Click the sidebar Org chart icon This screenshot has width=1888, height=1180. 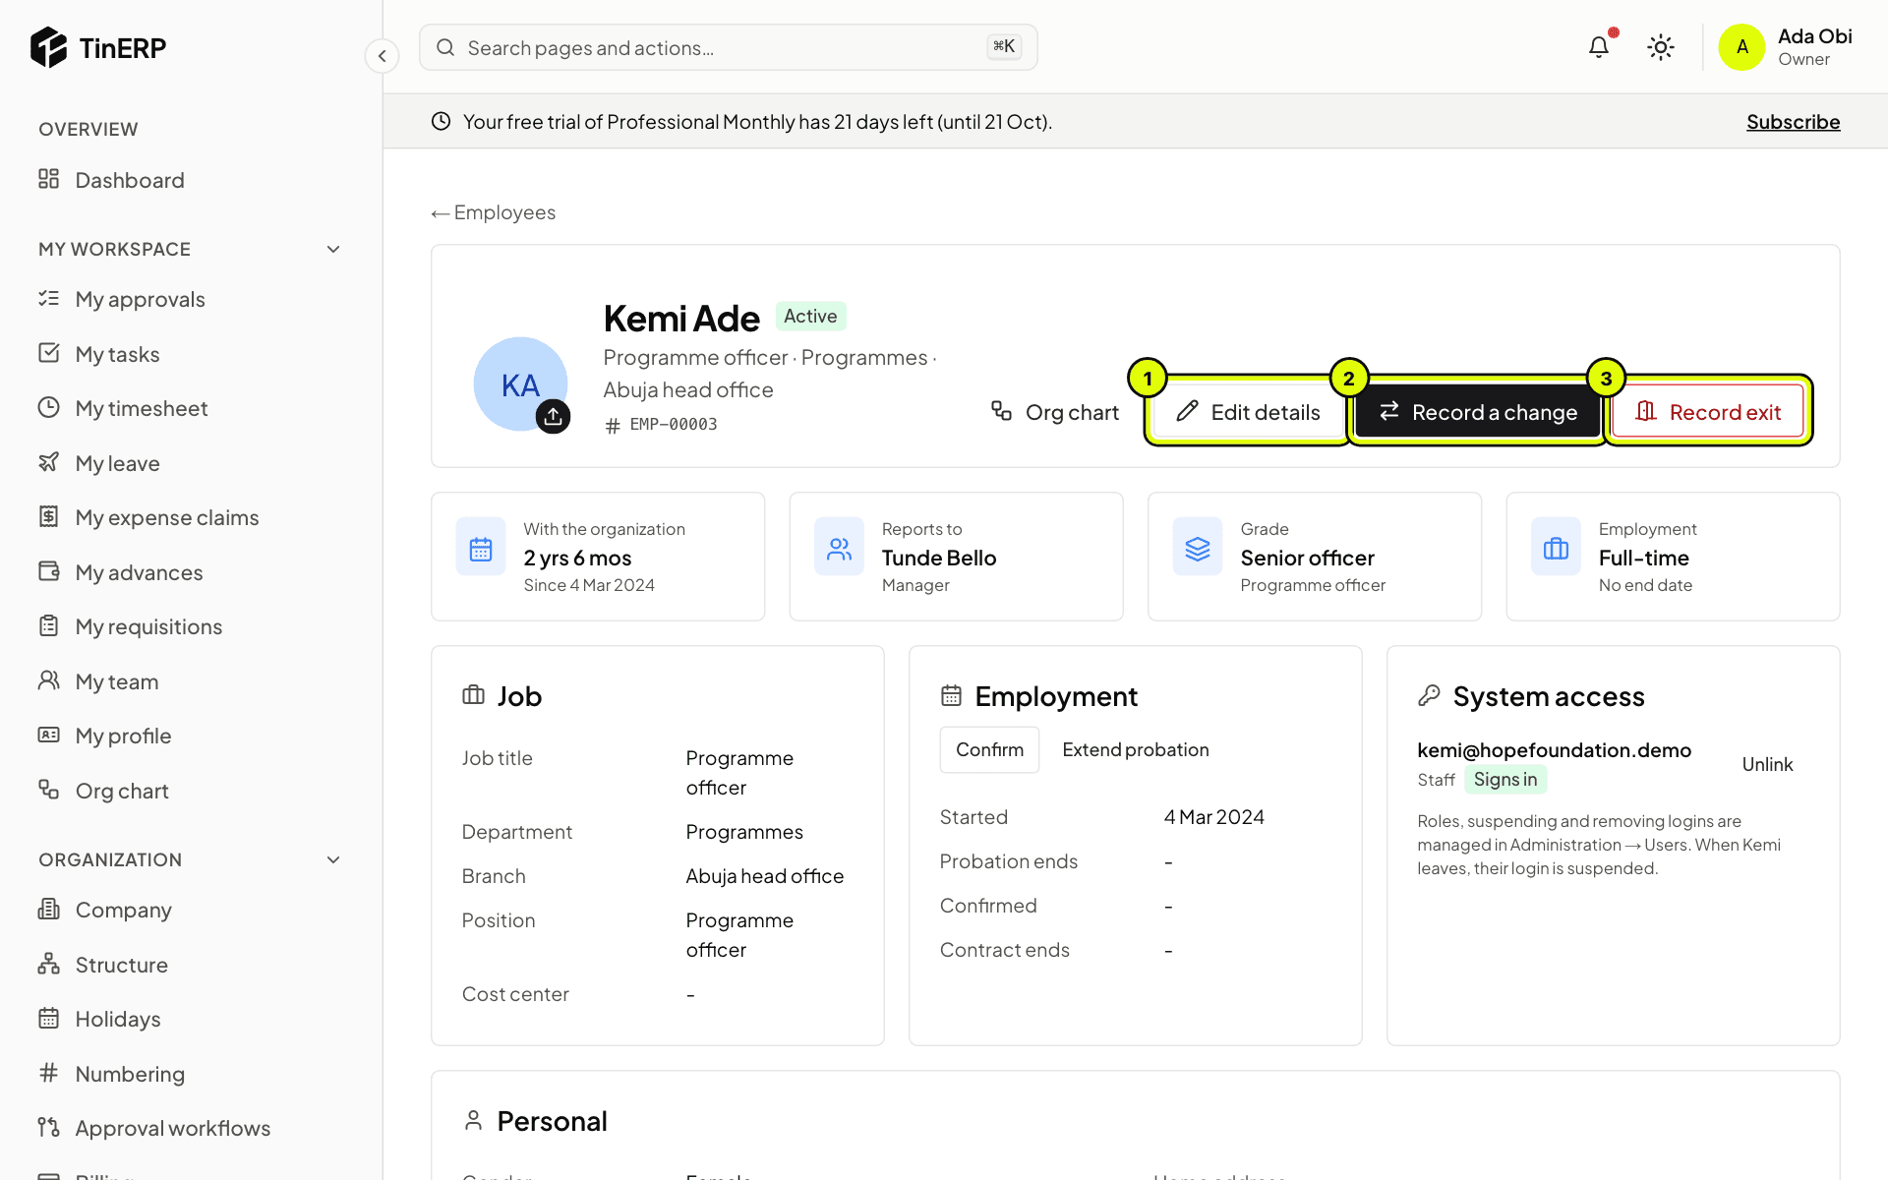[48, 790]
